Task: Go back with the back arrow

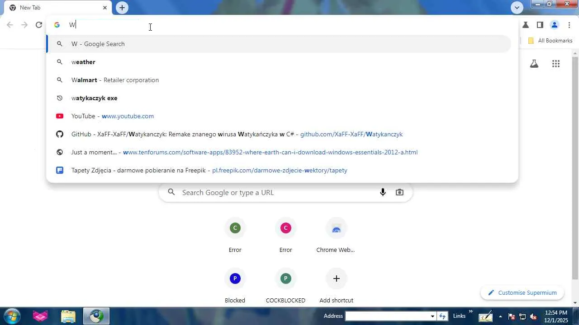Action: click(10, 25)
